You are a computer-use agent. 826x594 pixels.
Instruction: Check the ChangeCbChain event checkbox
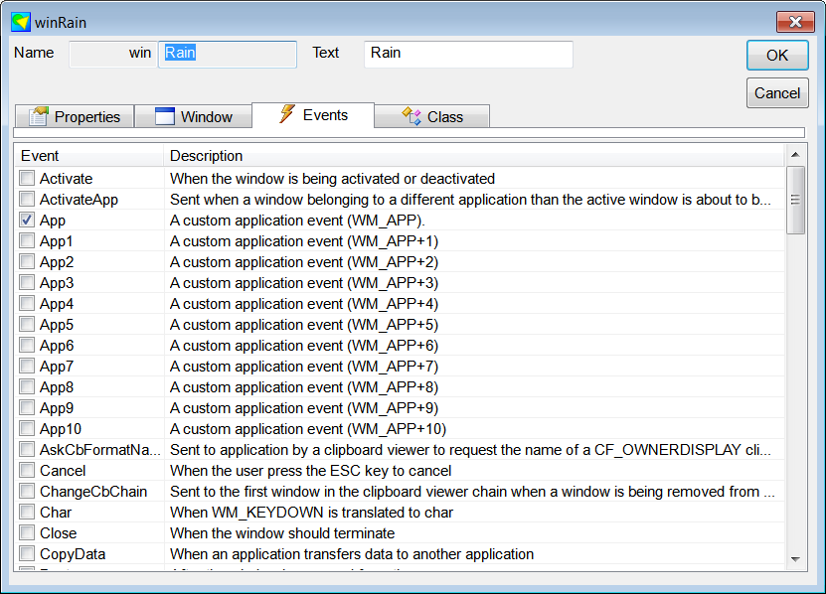[x=27, y=491]
